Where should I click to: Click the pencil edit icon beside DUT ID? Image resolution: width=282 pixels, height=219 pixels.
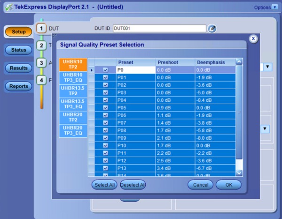click(212, 29)
